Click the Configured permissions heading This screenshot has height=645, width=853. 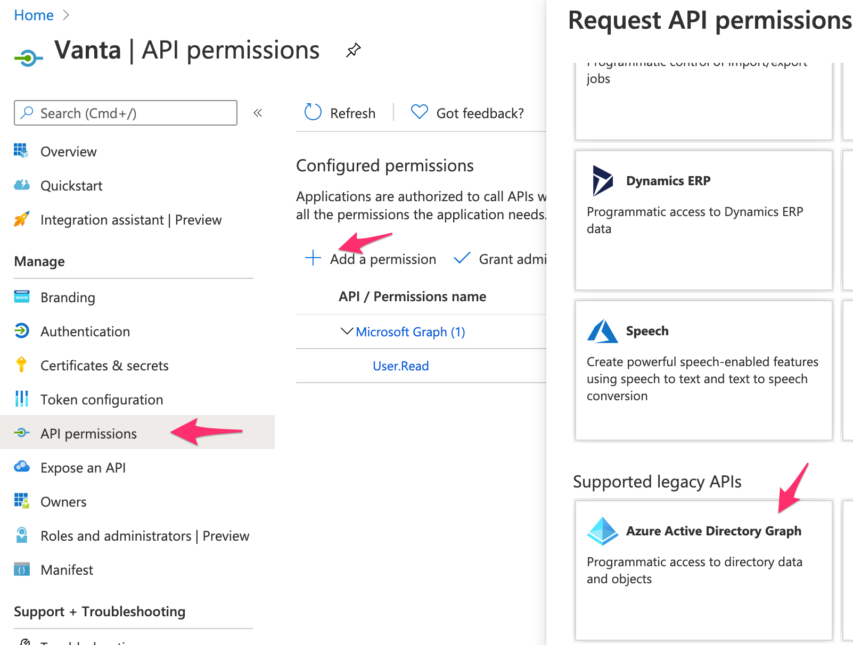click(x=385, y=166)
